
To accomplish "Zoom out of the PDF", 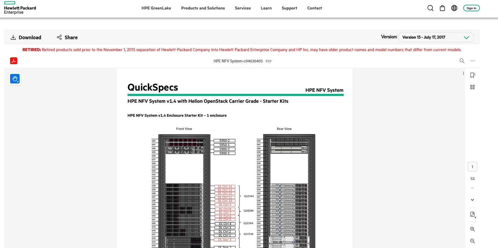I will pos(472,241).
